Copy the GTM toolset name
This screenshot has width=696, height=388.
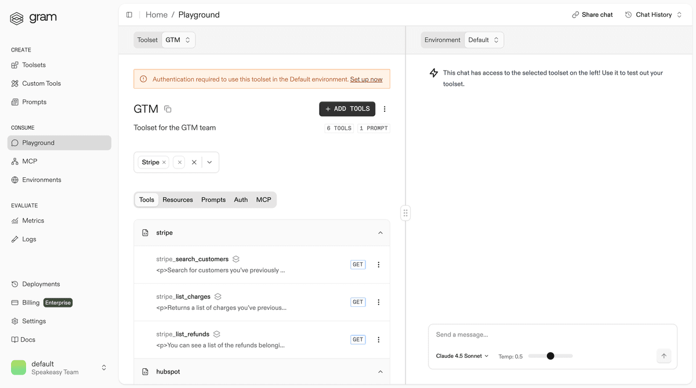[167, 109]
